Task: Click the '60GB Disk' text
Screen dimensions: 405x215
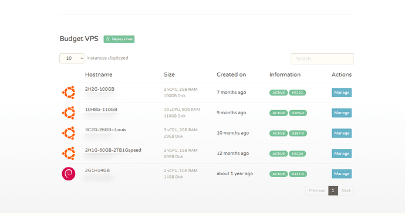Action: click(174, 156)
